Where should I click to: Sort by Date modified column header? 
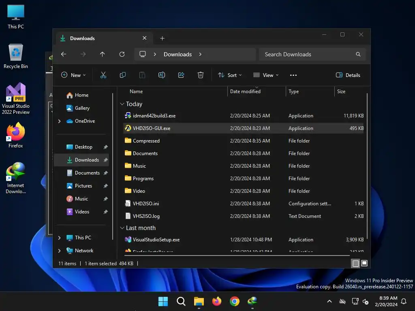pyautogui.click(x=245, y=91)
